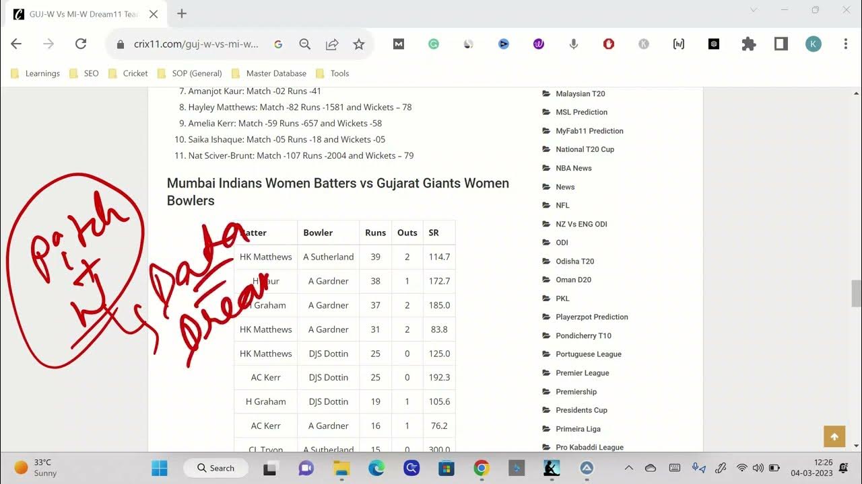Viewport: 862px width, 484px height.
Task: Click the zoom magnifier icon in address bar
Action: point(305,44)
